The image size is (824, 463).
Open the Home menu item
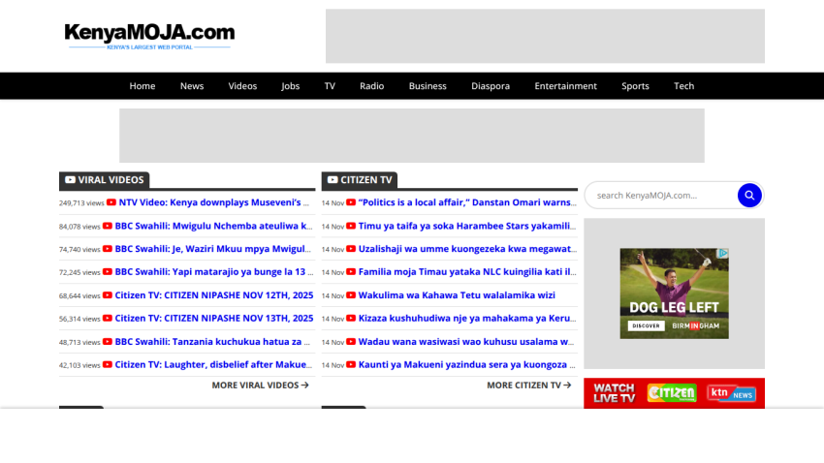(143, 86)
